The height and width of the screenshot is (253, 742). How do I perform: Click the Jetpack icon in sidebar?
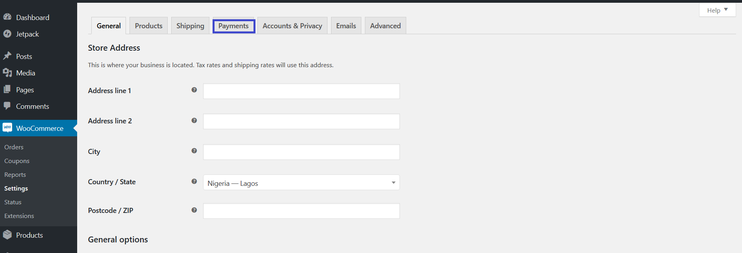pyautogui.click(x=7, y=34)
